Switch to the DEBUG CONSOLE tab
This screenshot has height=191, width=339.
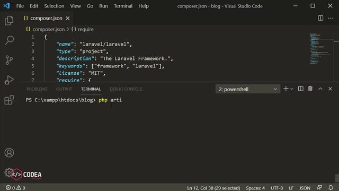coord(126,89)
